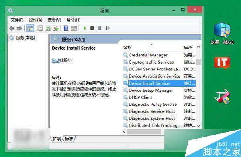Toggle the show/hide console tree icon

click(x=30, y=28)
